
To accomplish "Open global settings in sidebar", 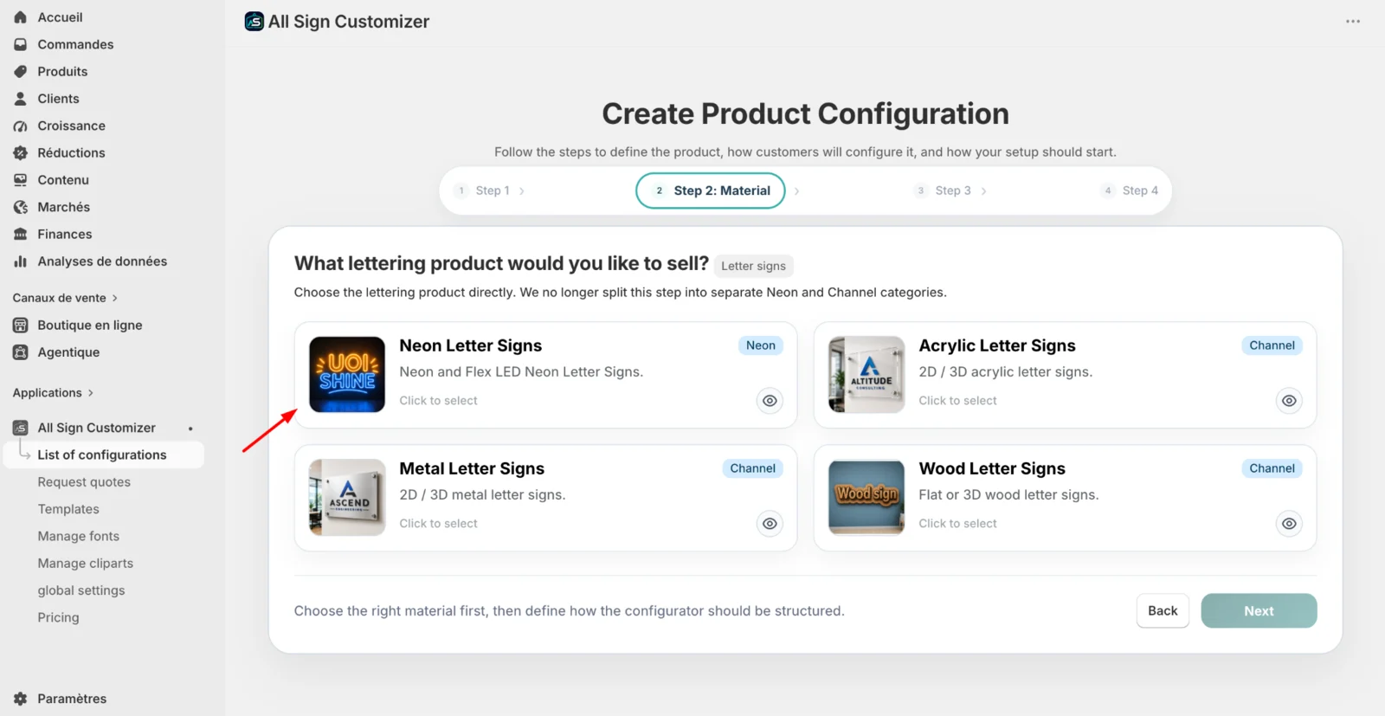I will pyautogui.click(x=81, y=590).
